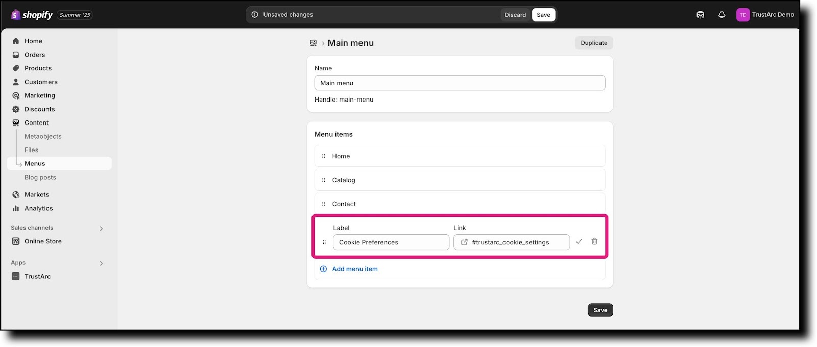This screenshot has height=347, width=817.
Task: Open the Catalog menu item row
Action: coord(460,180)
